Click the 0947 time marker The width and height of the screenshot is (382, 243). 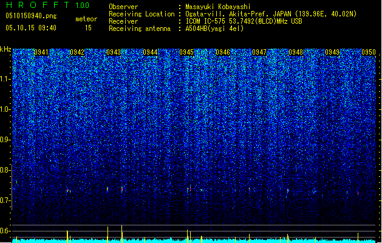coord(259,52)
